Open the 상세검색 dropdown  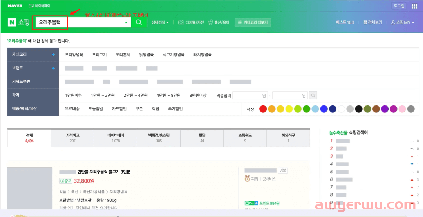pos(160,22)
